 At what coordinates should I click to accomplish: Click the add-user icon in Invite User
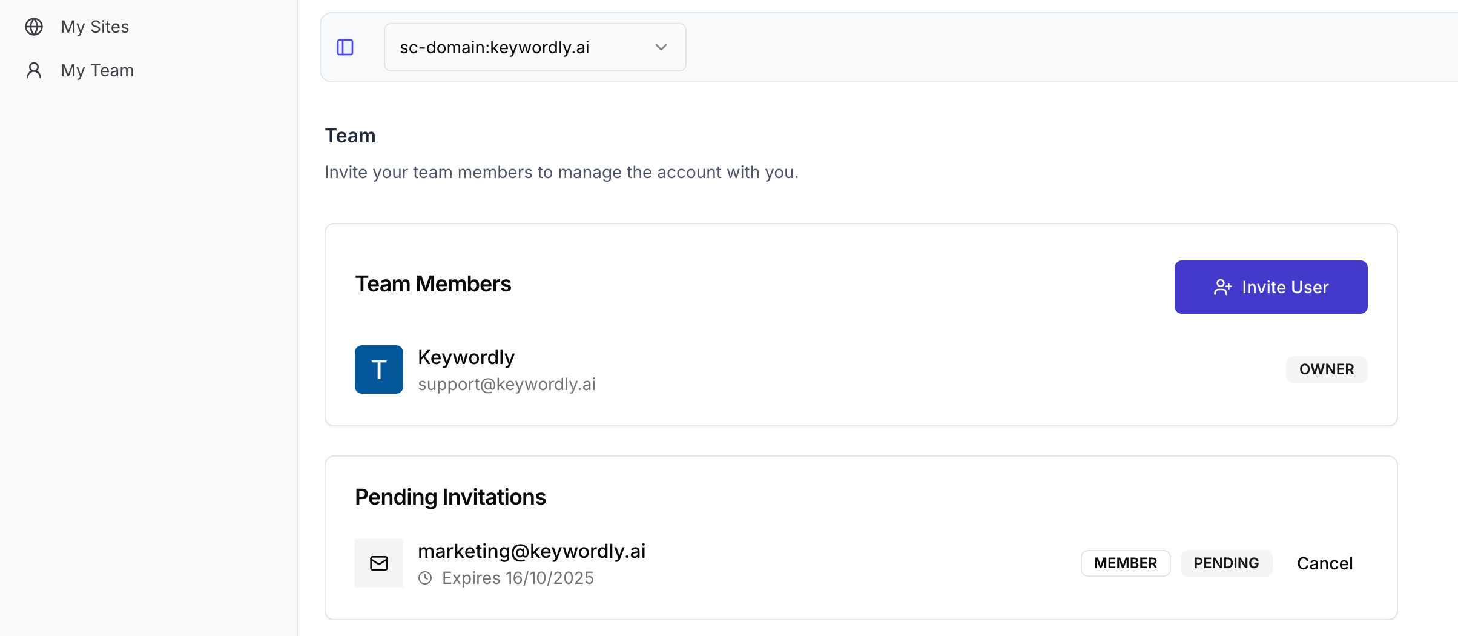(1222, 287)
